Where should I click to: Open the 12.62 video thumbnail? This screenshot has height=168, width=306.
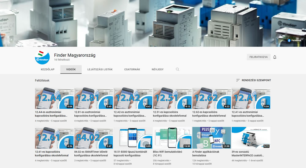tap(211, 98)
